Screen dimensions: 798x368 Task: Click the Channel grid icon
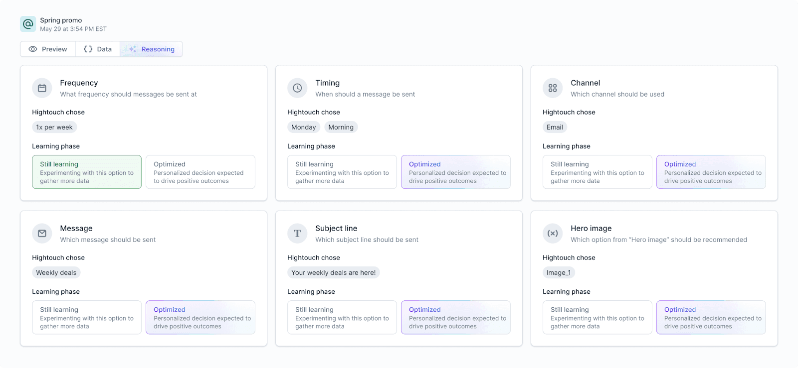tap(553, 88)
